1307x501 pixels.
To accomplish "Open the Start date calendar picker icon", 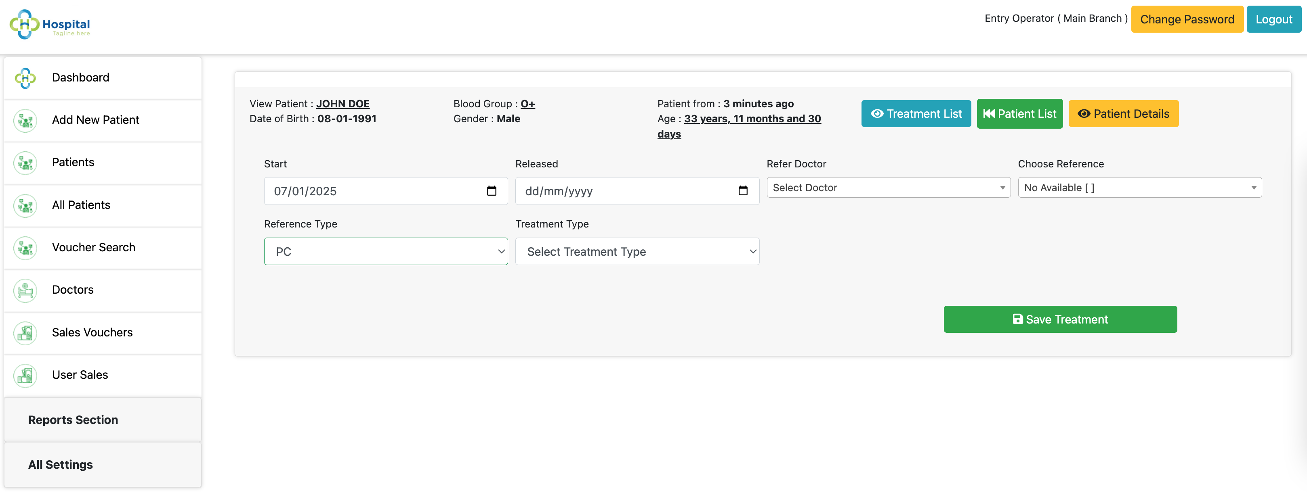I will tap(491, 191).
